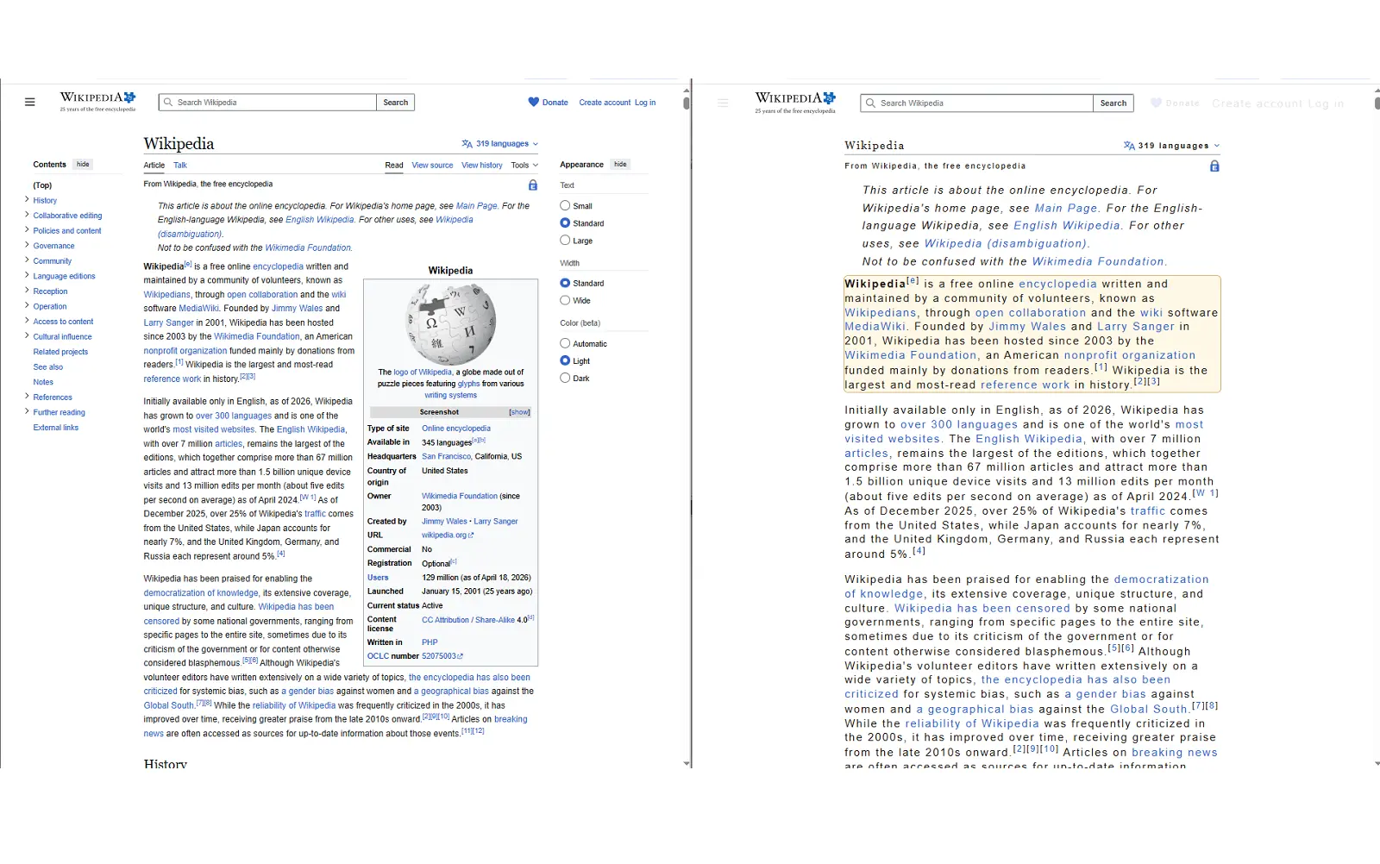
Task: Click the external link icon beside wikipedia.org
Action: [x=473, y=535]
